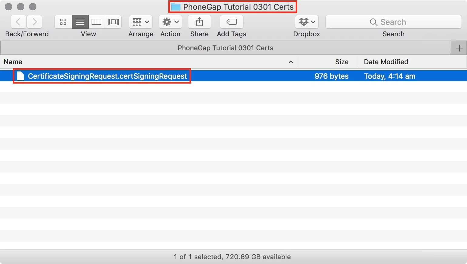Click the 976 bytes size cell
Viewport: 467px width, 264px height.
click(331, 76)
